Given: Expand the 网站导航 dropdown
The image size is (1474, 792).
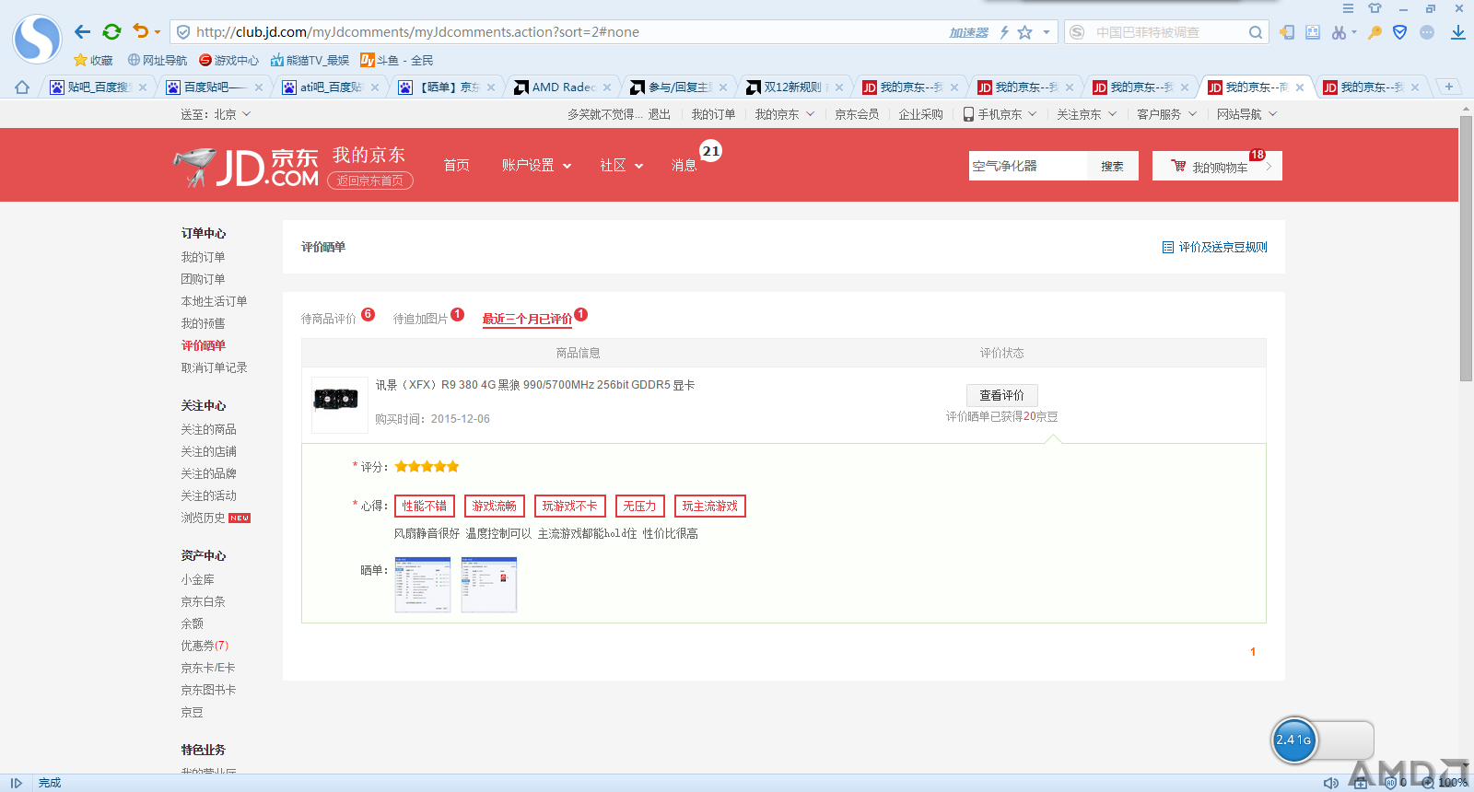Looking at the screenshot, I should [1247, 114].
